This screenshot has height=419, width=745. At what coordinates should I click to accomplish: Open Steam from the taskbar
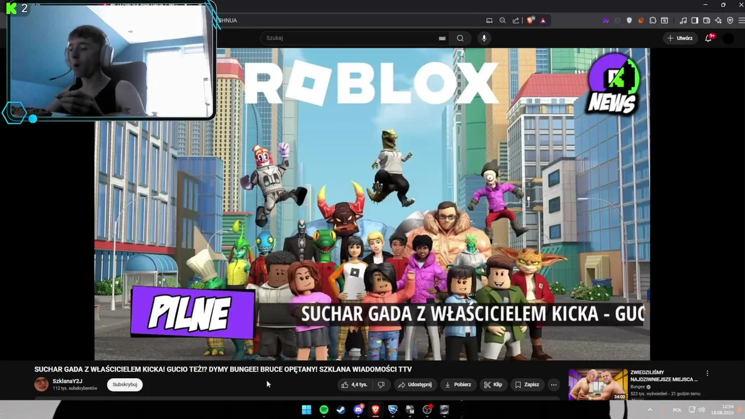point(341,410)
